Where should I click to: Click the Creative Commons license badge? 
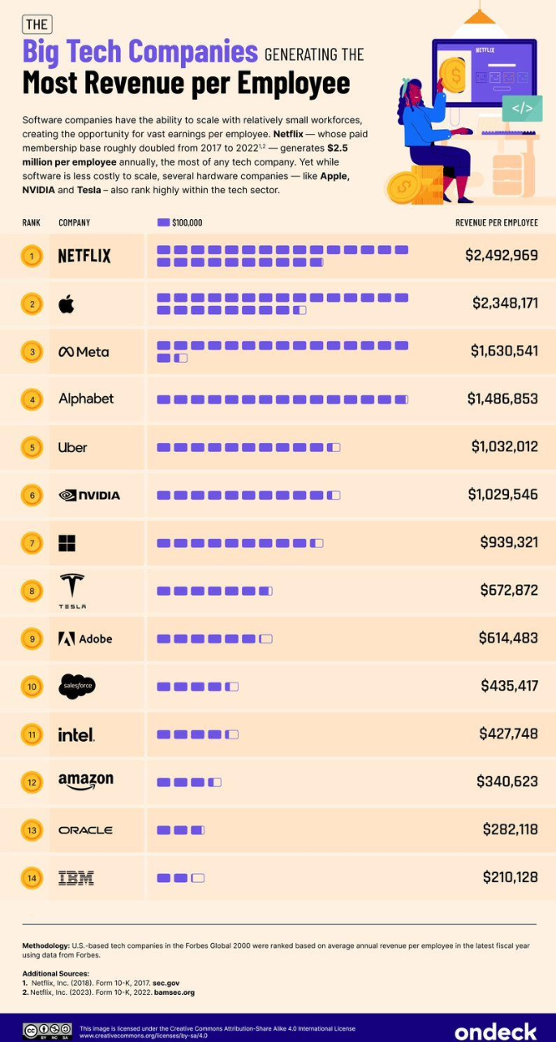pyautogui.click(x=48, y=1031)
